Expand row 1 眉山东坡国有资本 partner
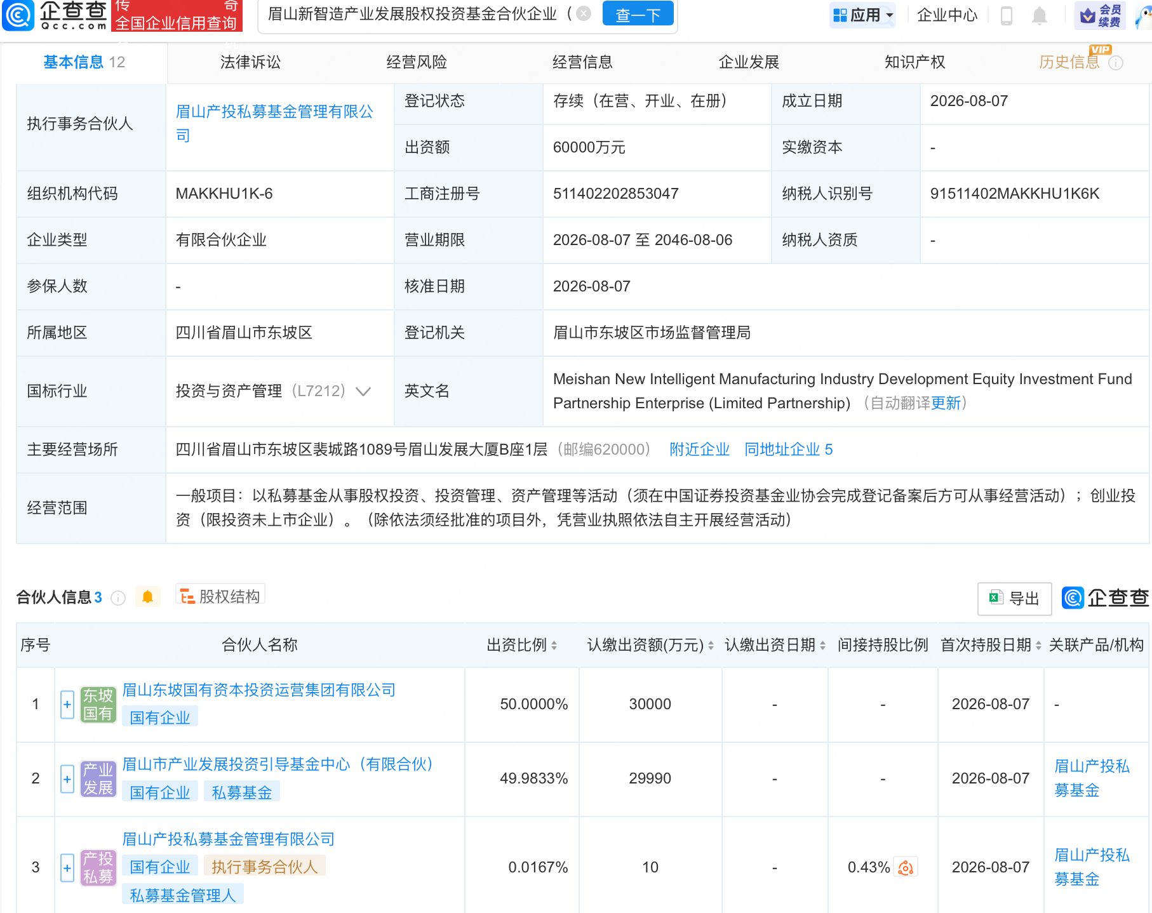The image size is (1152, 913). [67, 705]
